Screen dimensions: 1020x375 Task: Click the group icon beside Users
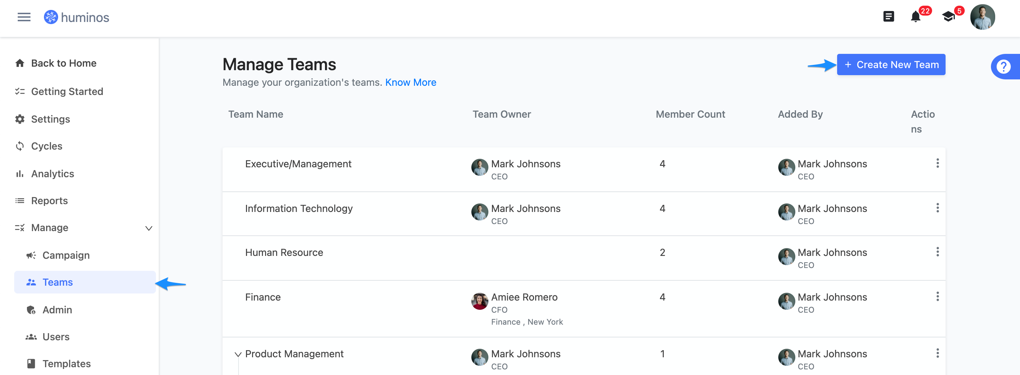[31, 337]
